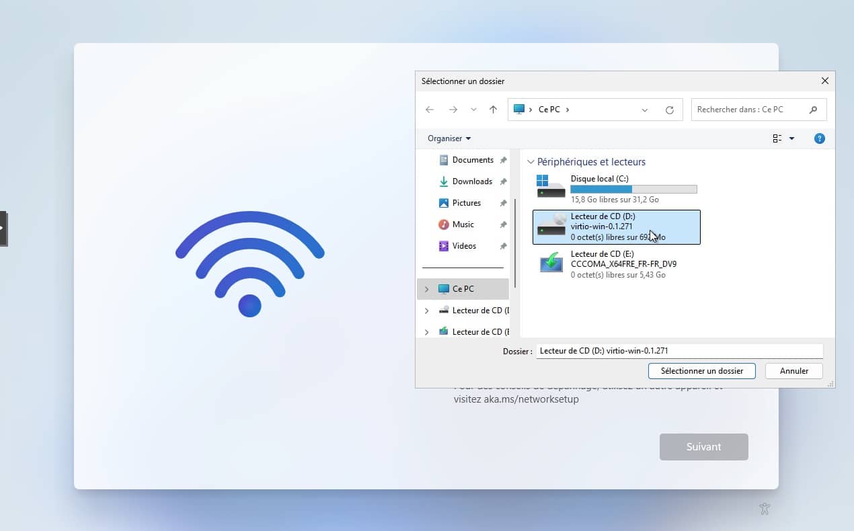Open the recent locations dropdown chevron
Screen dimensions: 854x531
(473, 110)
